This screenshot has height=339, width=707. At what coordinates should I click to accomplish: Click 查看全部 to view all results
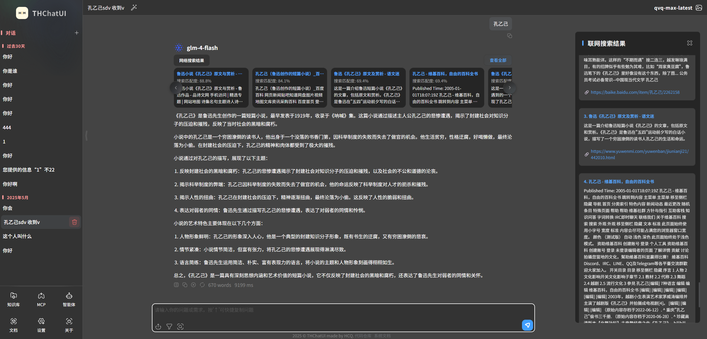click(498, 60)
